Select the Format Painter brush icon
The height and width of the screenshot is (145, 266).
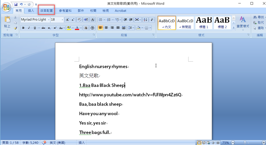(15, 28)
